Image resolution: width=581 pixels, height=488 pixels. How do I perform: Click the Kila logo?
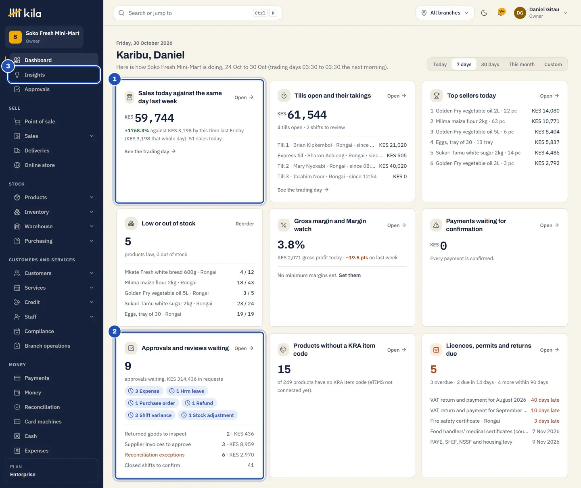pos(25,13)
